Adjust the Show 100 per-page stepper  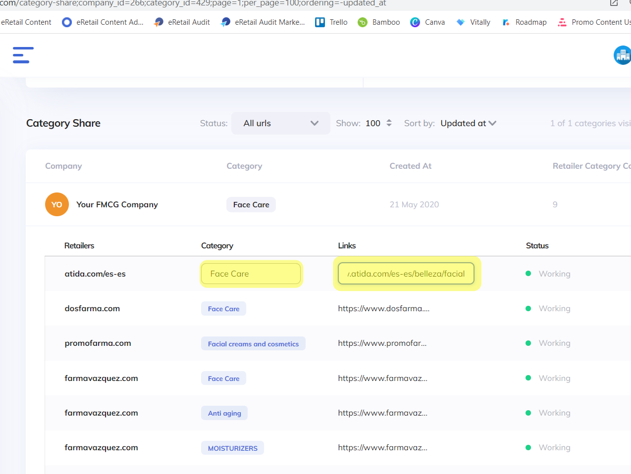[x=389, y=123]
